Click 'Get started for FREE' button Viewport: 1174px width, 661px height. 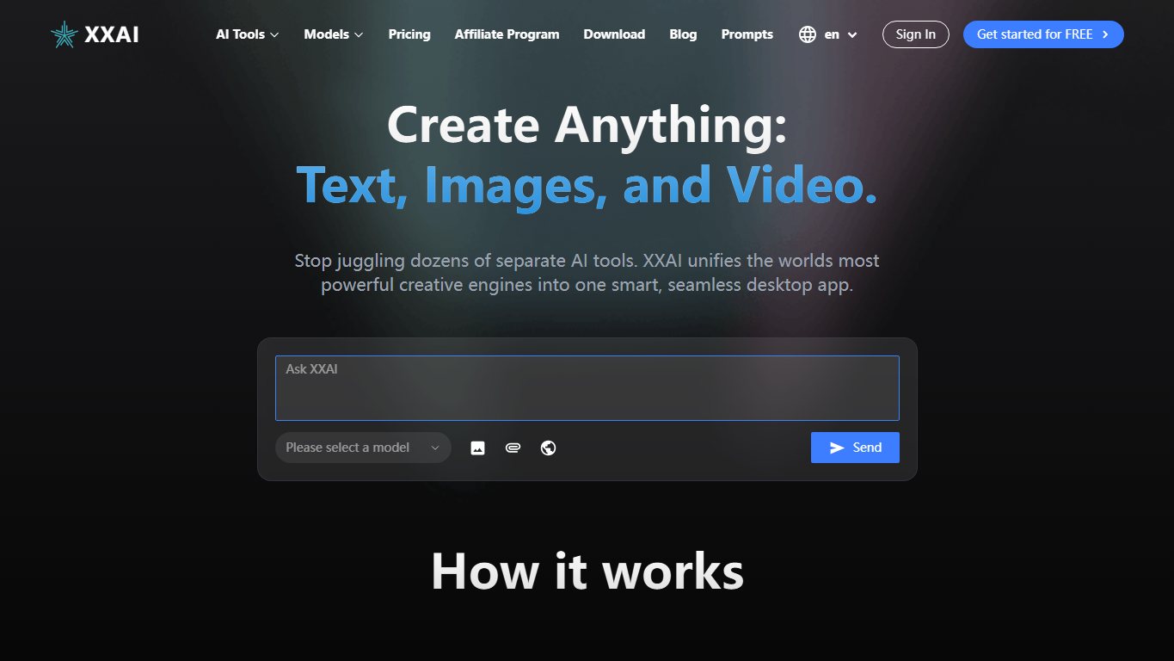(x=1043, y=34)
